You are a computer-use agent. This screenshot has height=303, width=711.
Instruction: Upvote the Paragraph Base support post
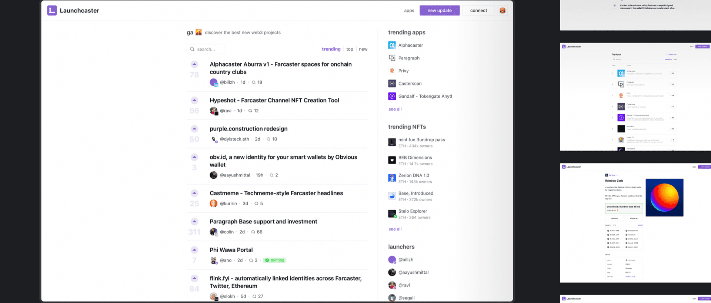coord(194,222)
